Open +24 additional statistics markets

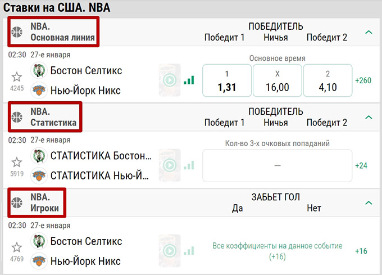pyautogui.click(x=361, y=166)
